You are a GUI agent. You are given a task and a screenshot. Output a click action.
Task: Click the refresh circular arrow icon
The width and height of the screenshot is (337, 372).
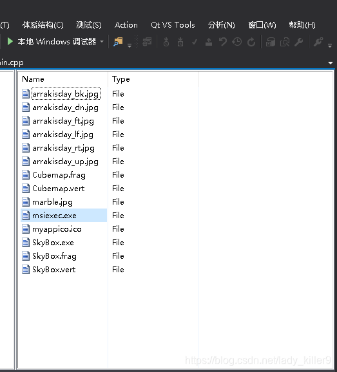[251, 42]
